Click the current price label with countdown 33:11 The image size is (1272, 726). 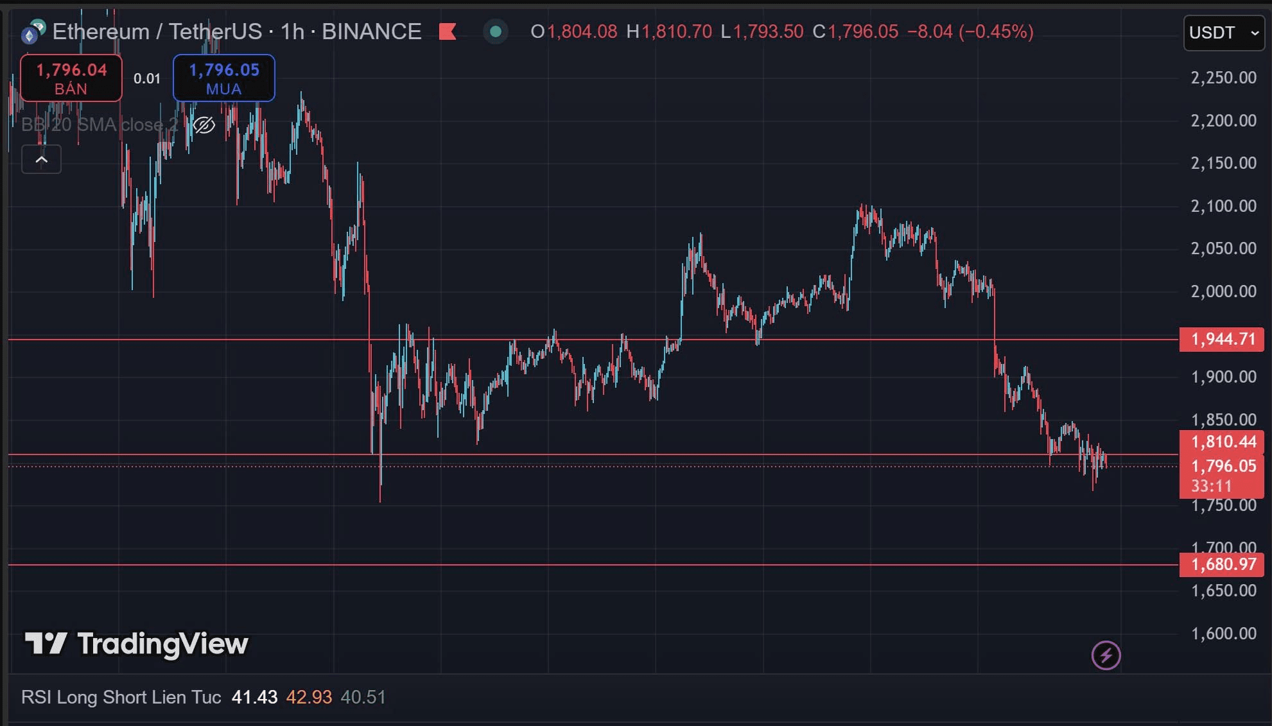1221,476
